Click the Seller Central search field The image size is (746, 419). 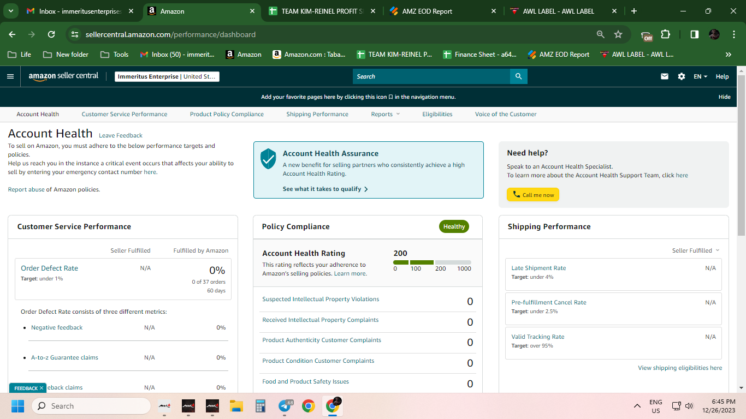coord(431,76)
